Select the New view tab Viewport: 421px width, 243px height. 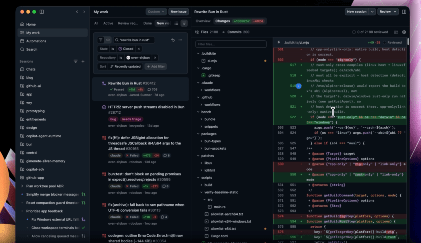tap(163, 23)
